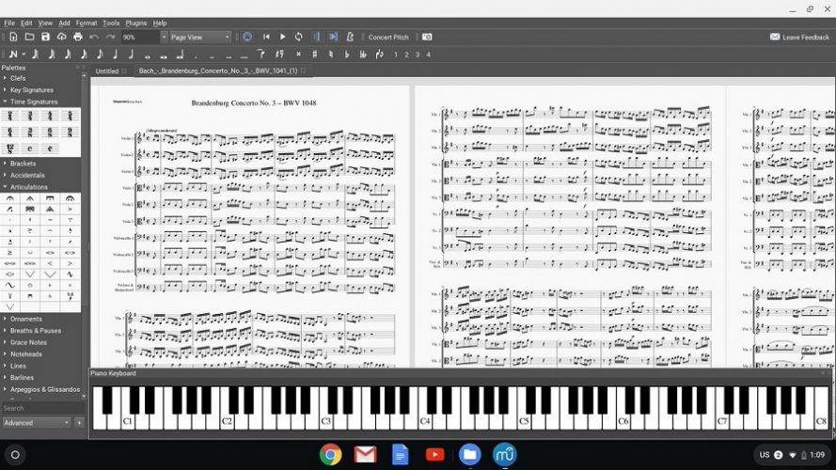Viewport: 836px width, 470px height.
Task: Click the palette Search field
Action: 38,408
